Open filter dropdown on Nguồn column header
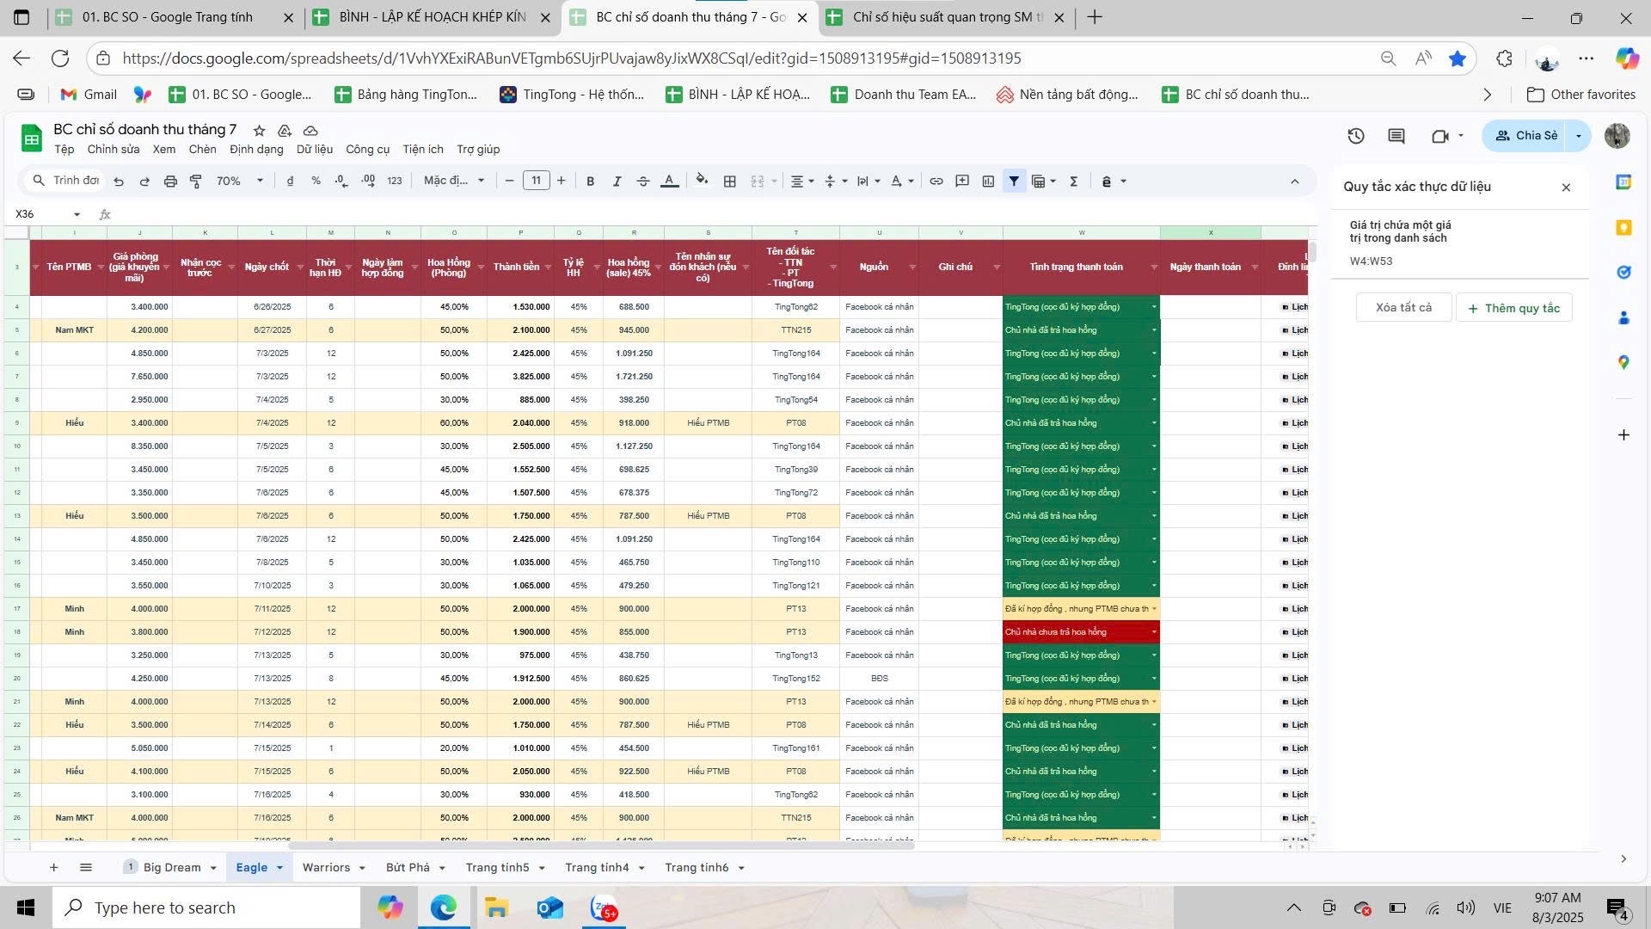 tap(911, 268)
